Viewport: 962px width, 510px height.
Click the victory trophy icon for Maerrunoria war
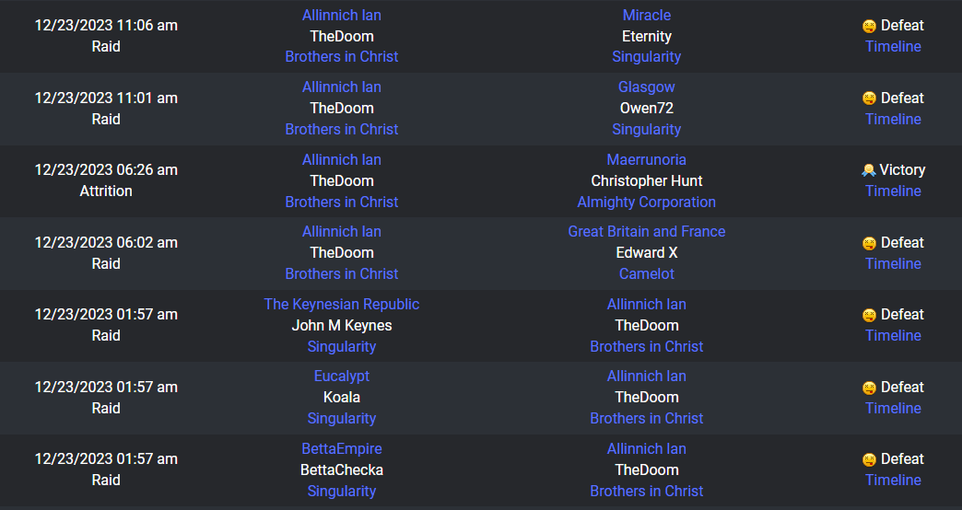(869, 170)
